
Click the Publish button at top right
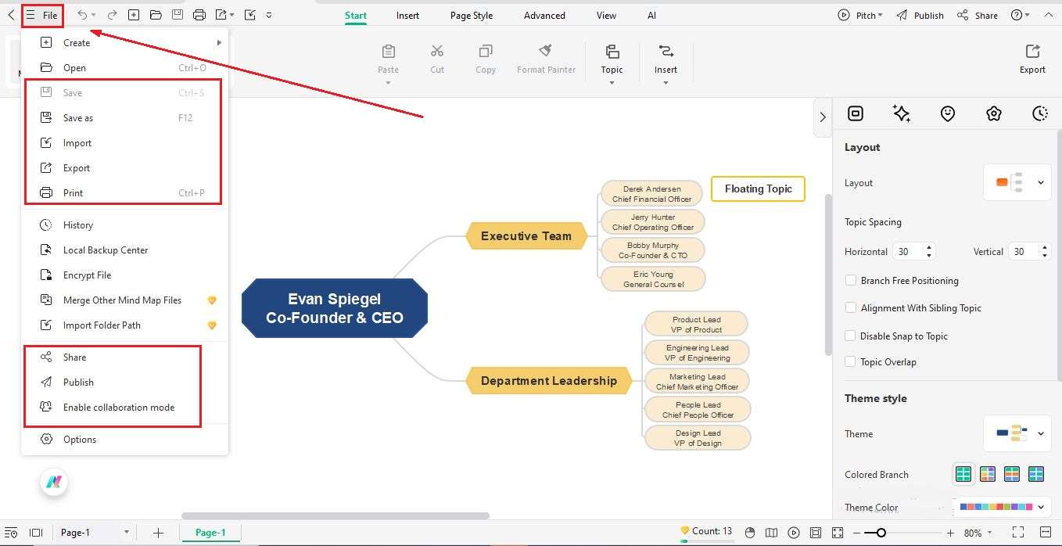[x=920, y=15]
